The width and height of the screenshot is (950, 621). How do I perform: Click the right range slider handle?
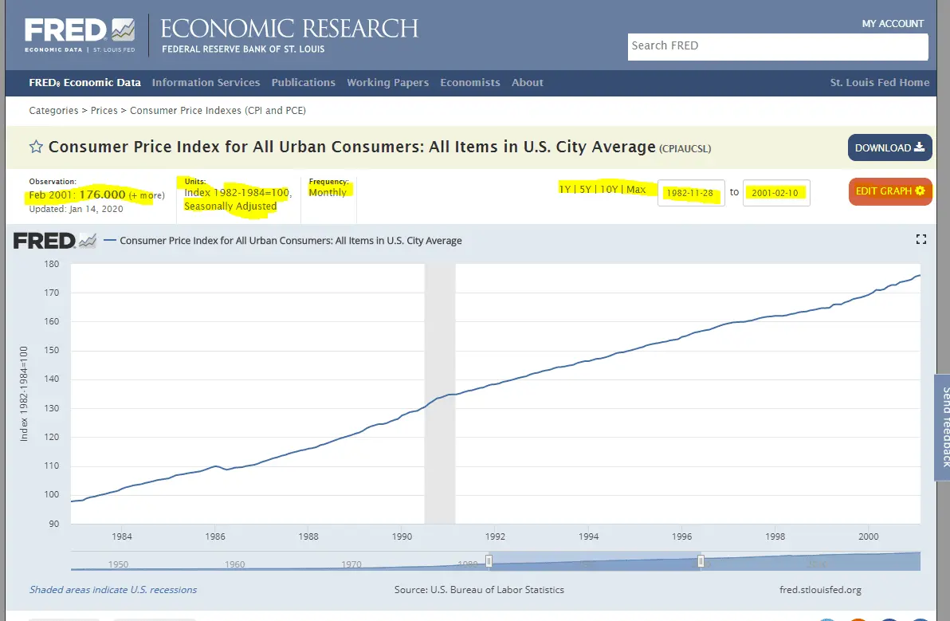[701, 561]
